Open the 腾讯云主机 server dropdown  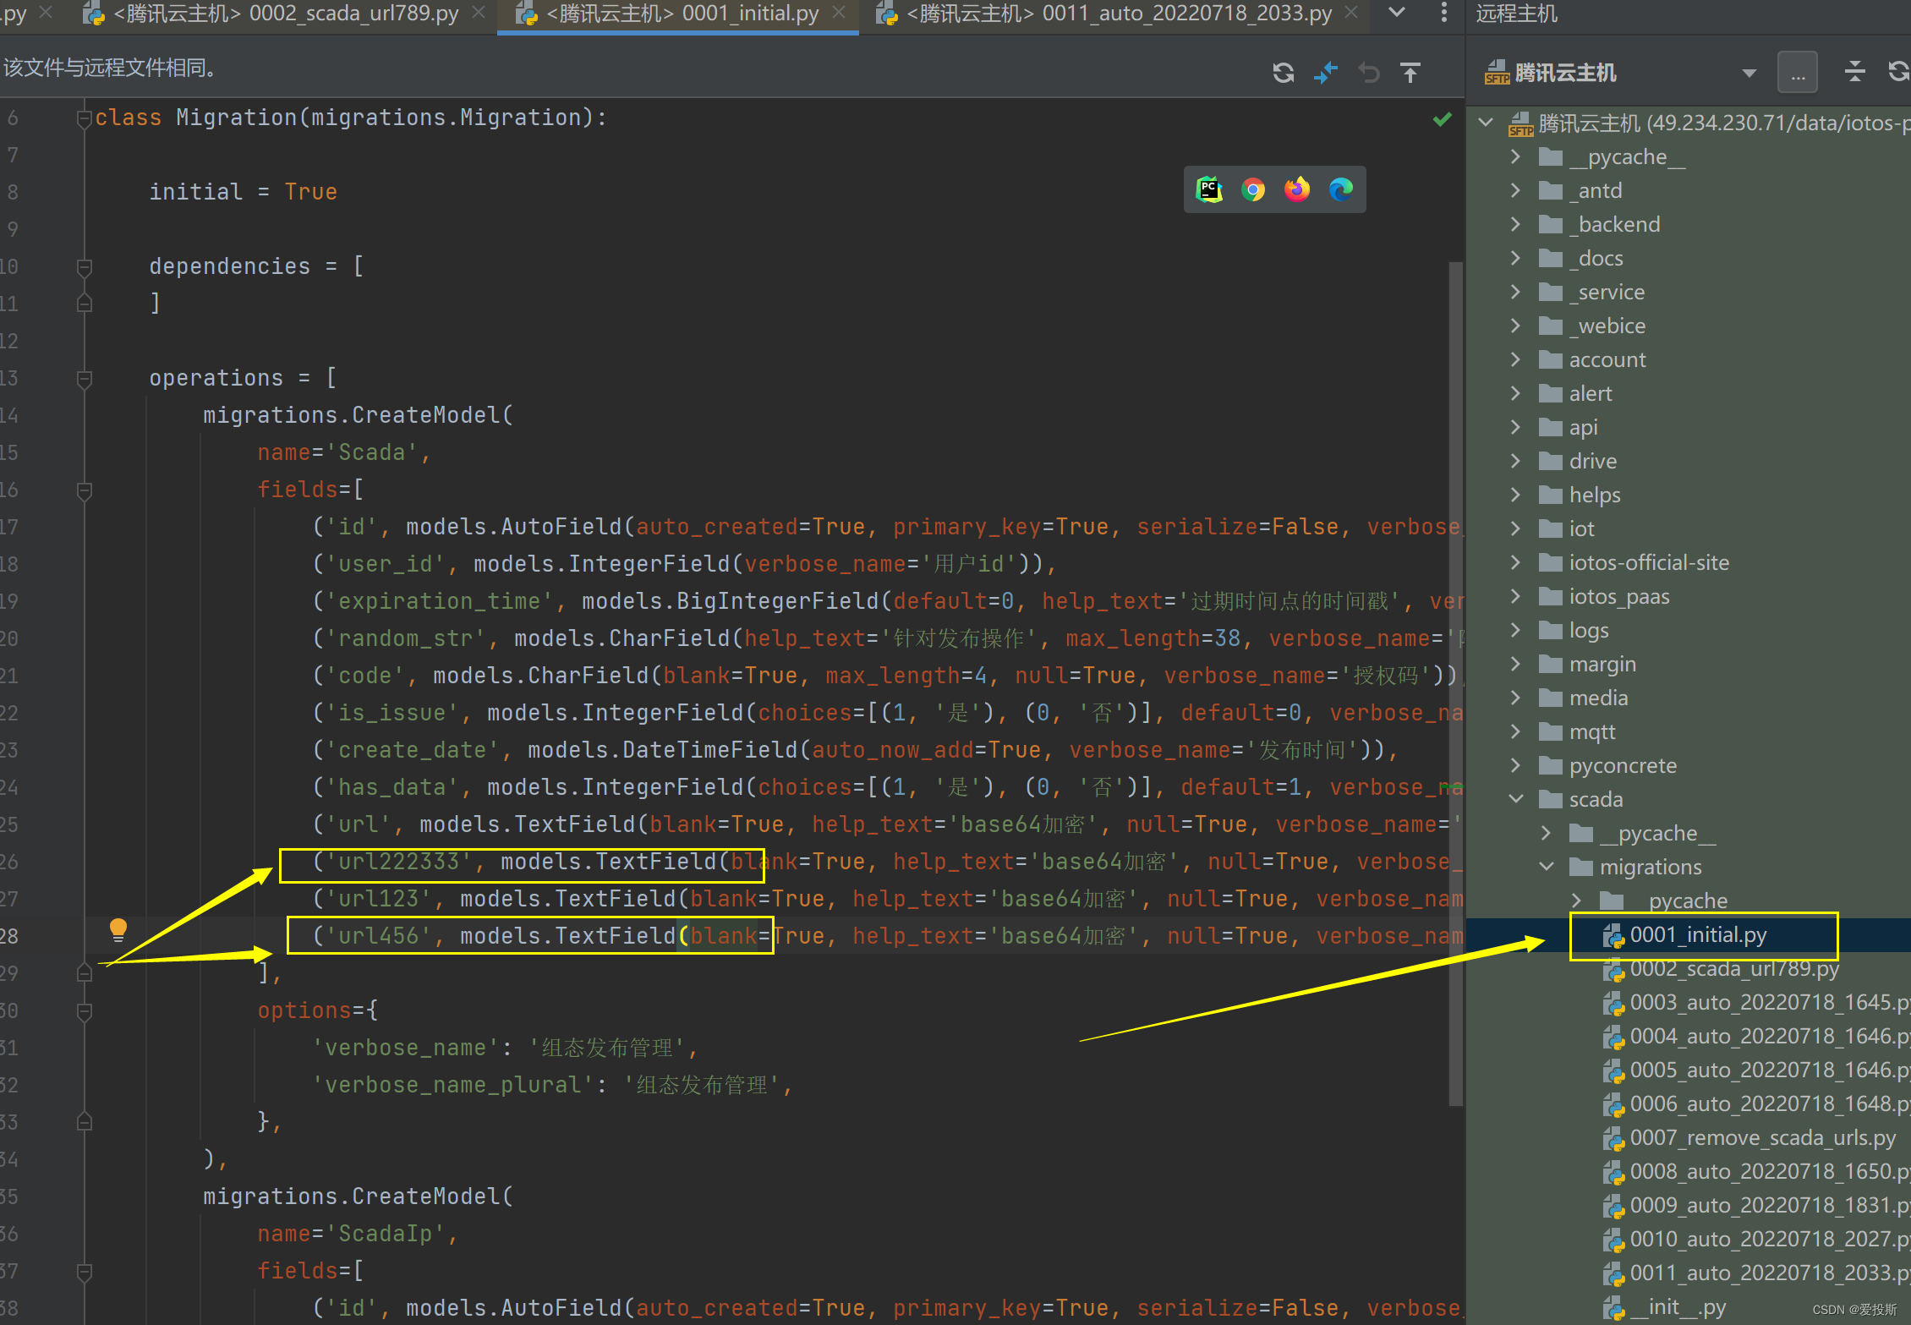point(1749,74)
